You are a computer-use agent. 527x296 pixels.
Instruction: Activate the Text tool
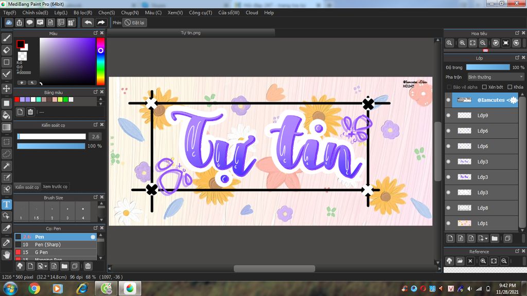[6, 205]
